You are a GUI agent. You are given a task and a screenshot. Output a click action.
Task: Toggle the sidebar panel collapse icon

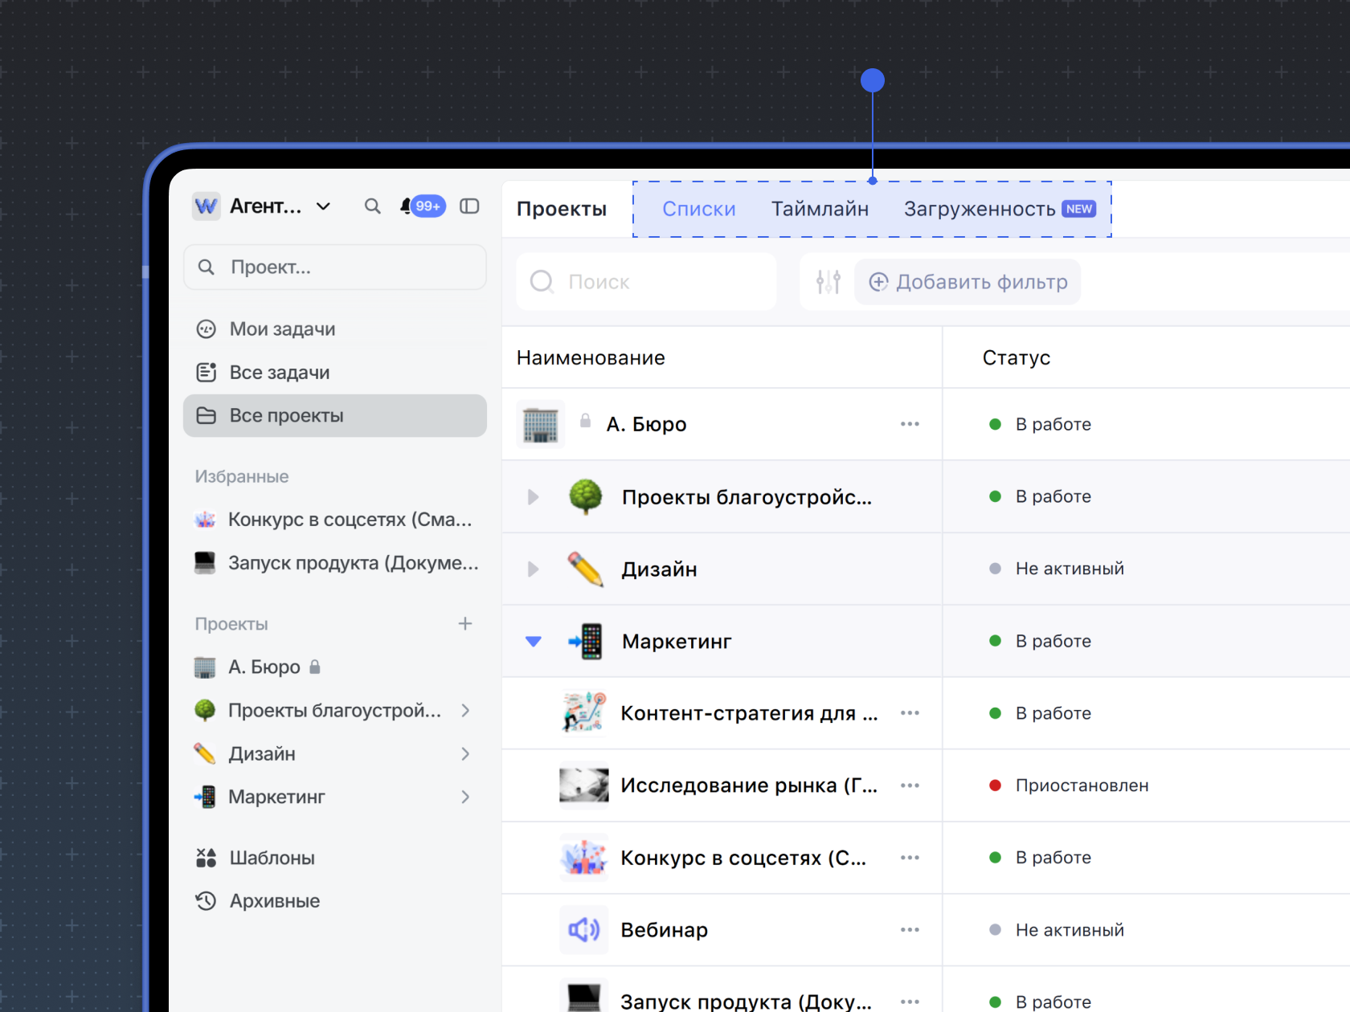[469, 206]
